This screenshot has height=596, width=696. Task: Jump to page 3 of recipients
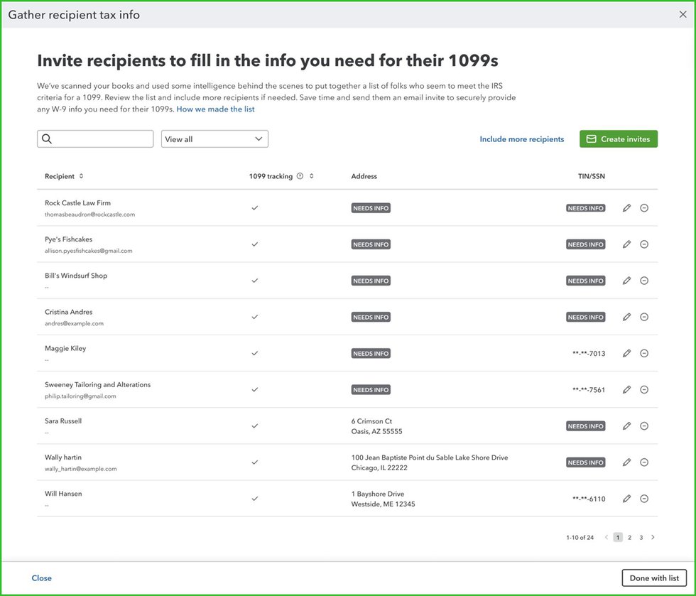(641, 538)
